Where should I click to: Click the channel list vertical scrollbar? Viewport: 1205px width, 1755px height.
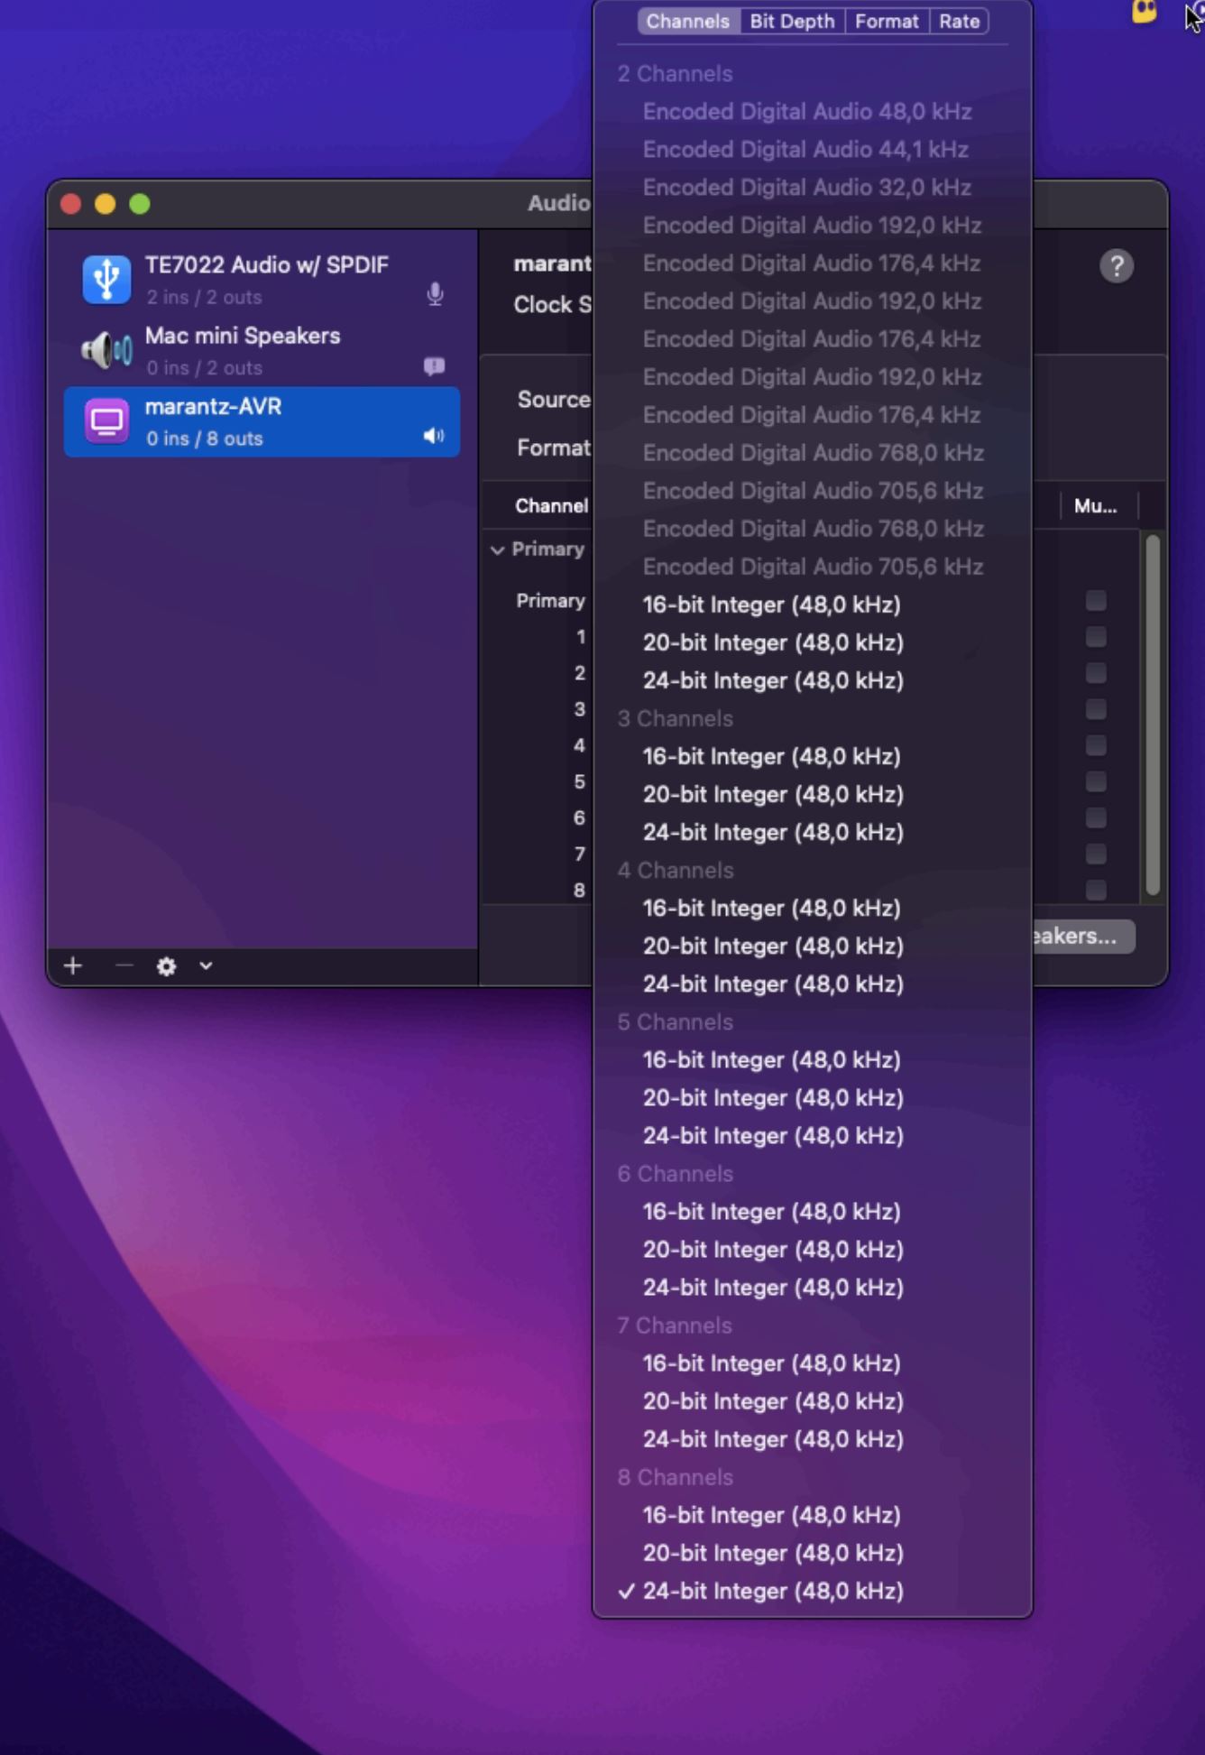tap(1153, 715)
